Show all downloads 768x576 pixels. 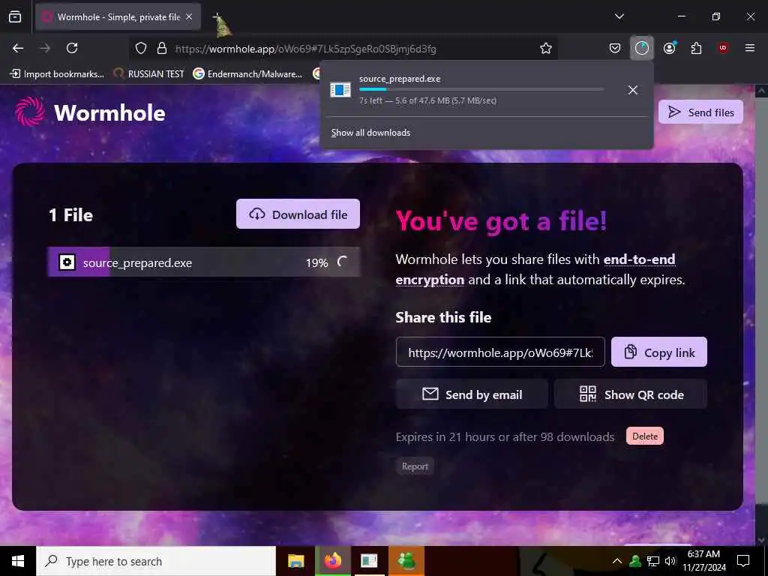pyautogui.click(x=370, y=133)
